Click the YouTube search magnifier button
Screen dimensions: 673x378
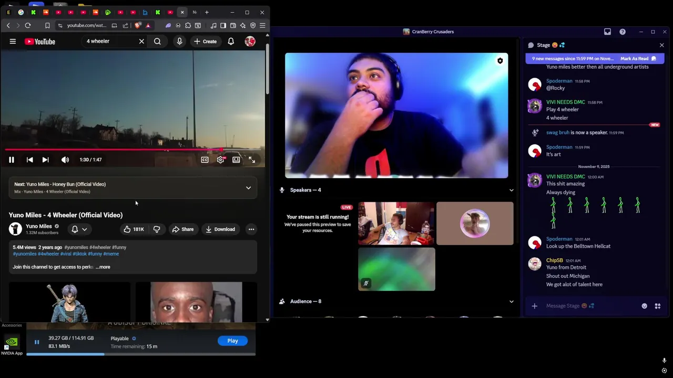(157, 41)
